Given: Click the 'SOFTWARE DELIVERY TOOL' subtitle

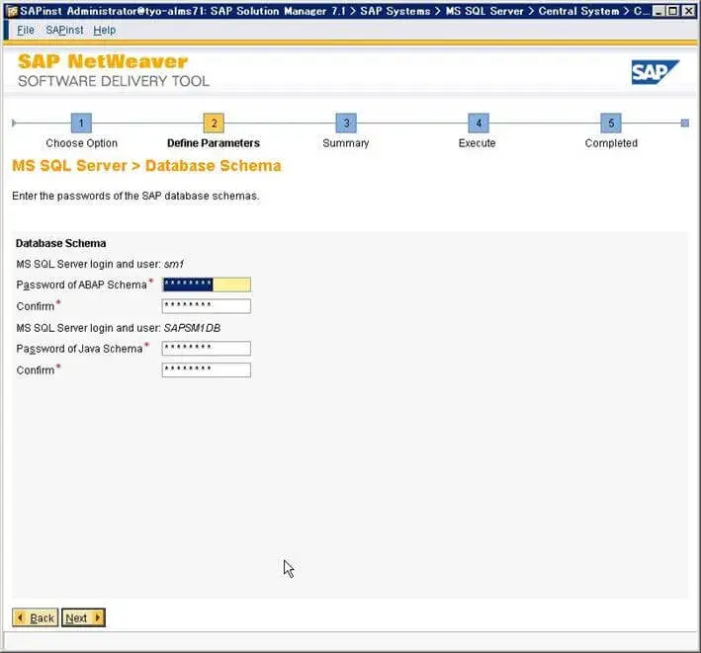Looking at the screenshot, I should pyautogui.click(x=114, y=81).
